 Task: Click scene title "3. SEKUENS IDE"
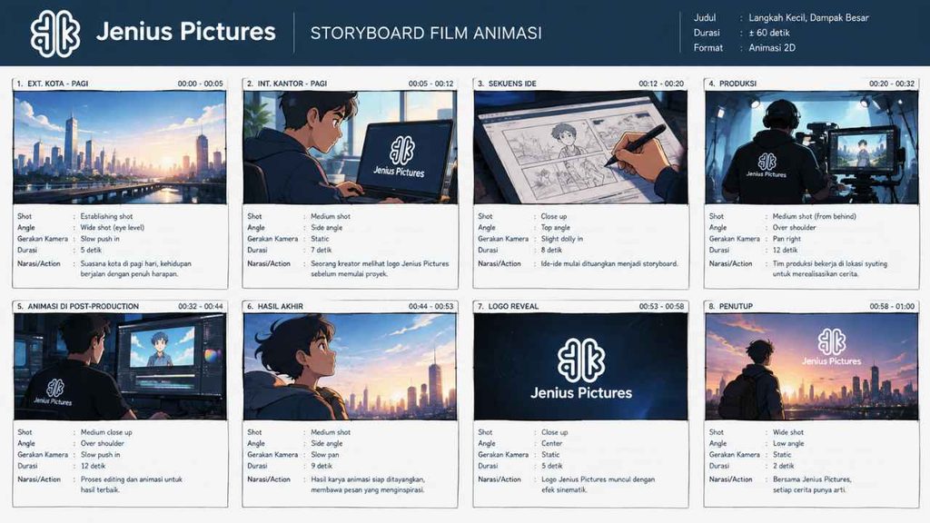507,84
